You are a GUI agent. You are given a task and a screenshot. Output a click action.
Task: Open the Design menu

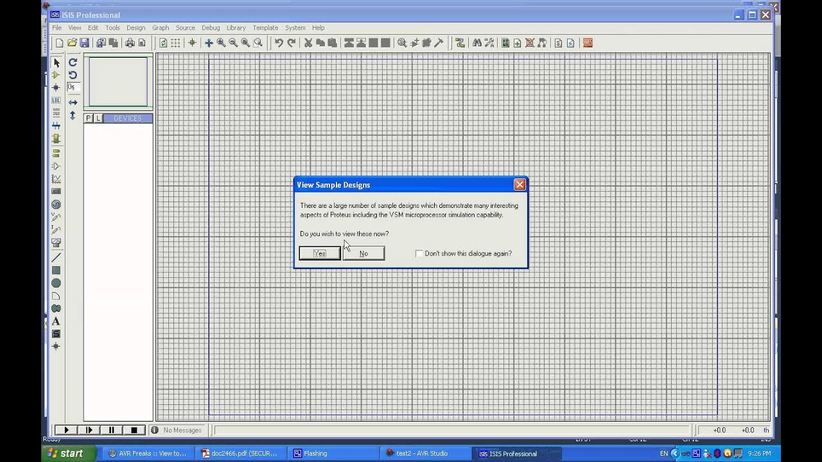click(136, 28)
